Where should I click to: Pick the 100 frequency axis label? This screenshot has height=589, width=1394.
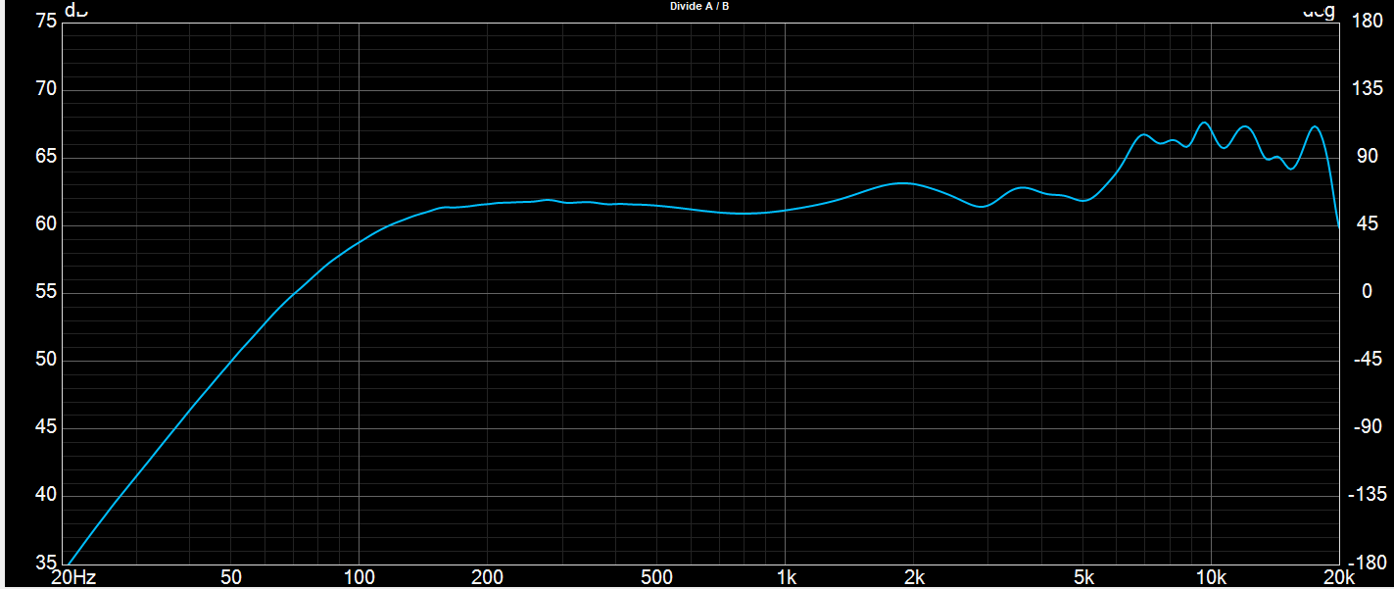(360, 577)
